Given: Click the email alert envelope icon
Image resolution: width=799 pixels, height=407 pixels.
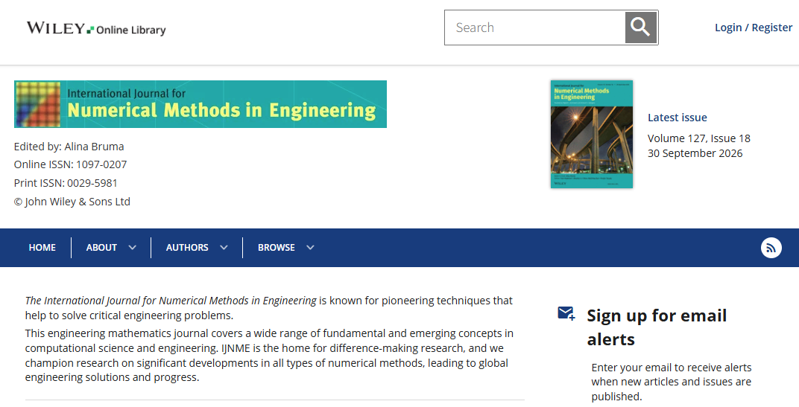Looking at the screenshot, I should (566, 313).
